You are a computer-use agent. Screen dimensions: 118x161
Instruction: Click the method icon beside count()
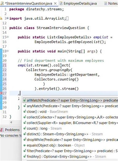pyautogui.click(x=25, y=128)
